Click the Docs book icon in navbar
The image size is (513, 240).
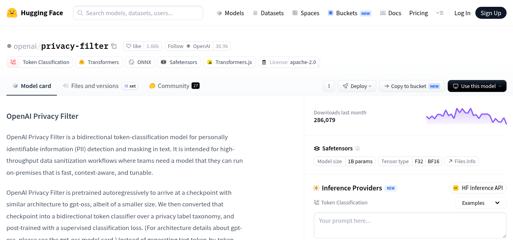383,13
